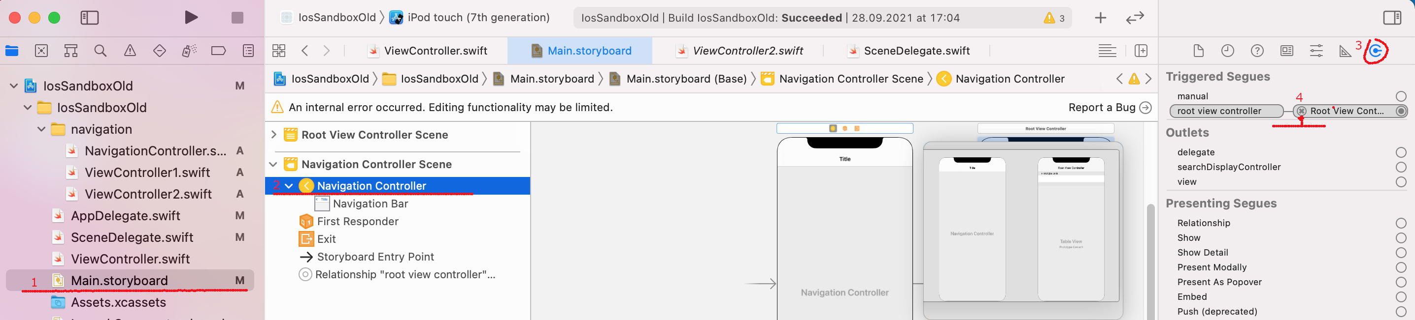Click the warnings count badge in status bar
This screenshot has width=1415, height=320.
click(1055, 18)
